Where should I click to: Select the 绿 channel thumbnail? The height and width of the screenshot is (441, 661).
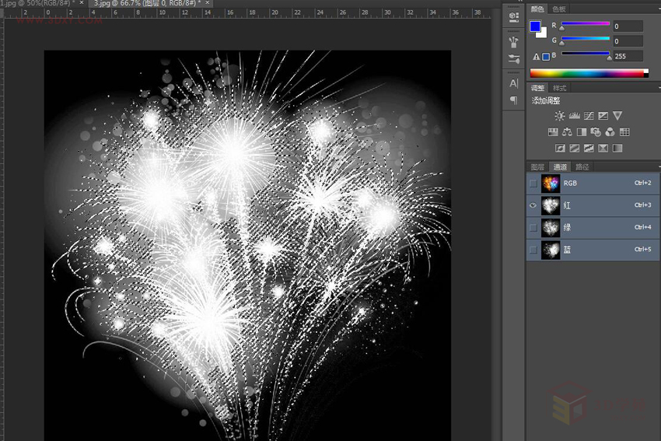pos(551,228)
